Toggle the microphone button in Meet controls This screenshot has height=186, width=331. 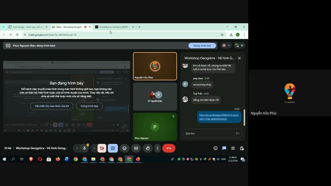tap(84, 148)
